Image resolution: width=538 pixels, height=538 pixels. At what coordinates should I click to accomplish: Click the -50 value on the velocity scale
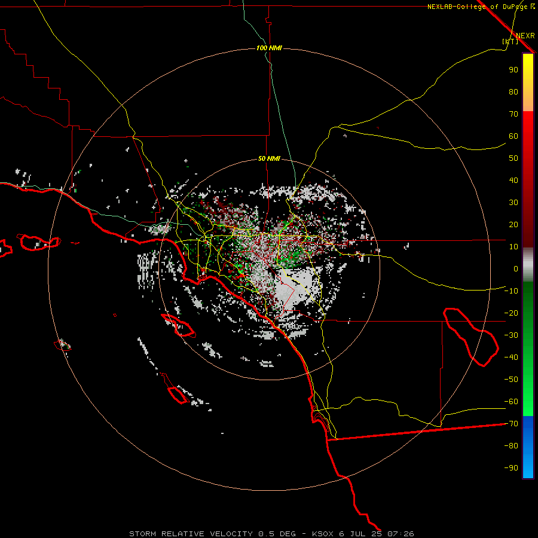[x=511, y=380]
